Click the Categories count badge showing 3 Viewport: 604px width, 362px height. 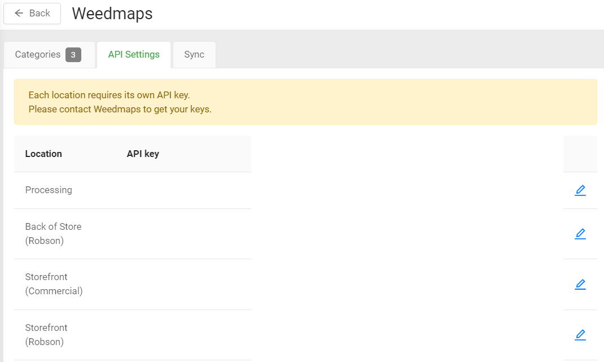(73, 55)
